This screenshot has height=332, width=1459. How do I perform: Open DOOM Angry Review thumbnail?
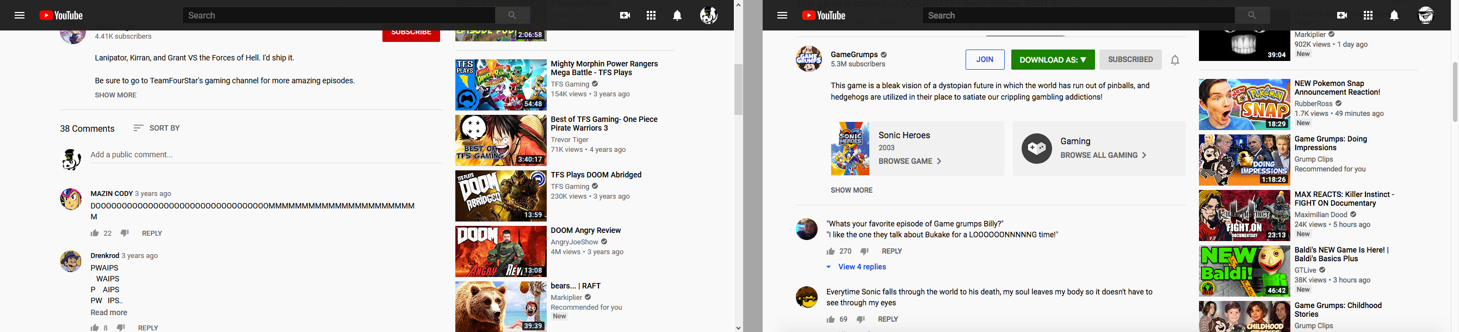(500, 251)
